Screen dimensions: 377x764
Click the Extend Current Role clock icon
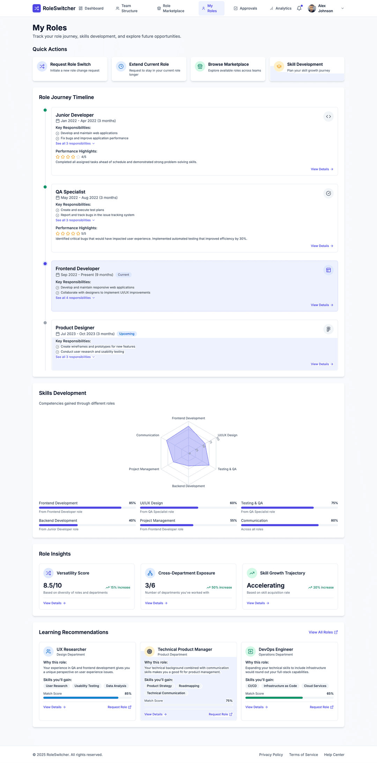pos(121,66)
